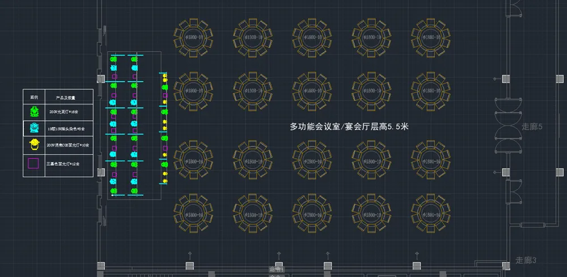Select the 走廊3 corridor label

(x=526, y=261)
